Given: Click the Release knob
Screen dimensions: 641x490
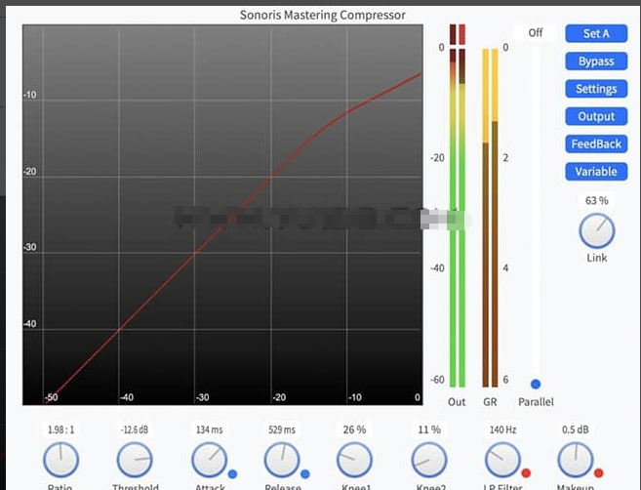Looking at the screenshot, I should point(282,460).
